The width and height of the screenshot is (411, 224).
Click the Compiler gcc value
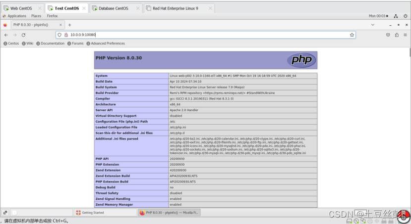tap(202, 99)
